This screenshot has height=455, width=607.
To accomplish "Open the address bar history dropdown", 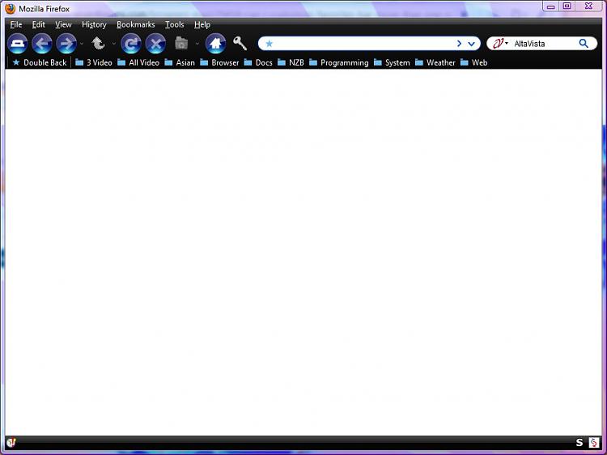I will pyautogui.click(x=472, y=44).
